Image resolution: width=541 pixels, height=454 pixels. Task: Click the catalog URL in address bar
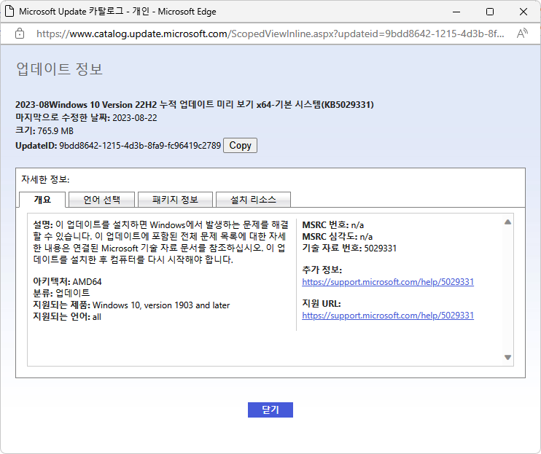(x=270, y=34)
